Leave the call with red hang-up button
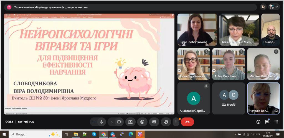Image resolution: width=284 pixels, height=138 pixels. point(187,122)
